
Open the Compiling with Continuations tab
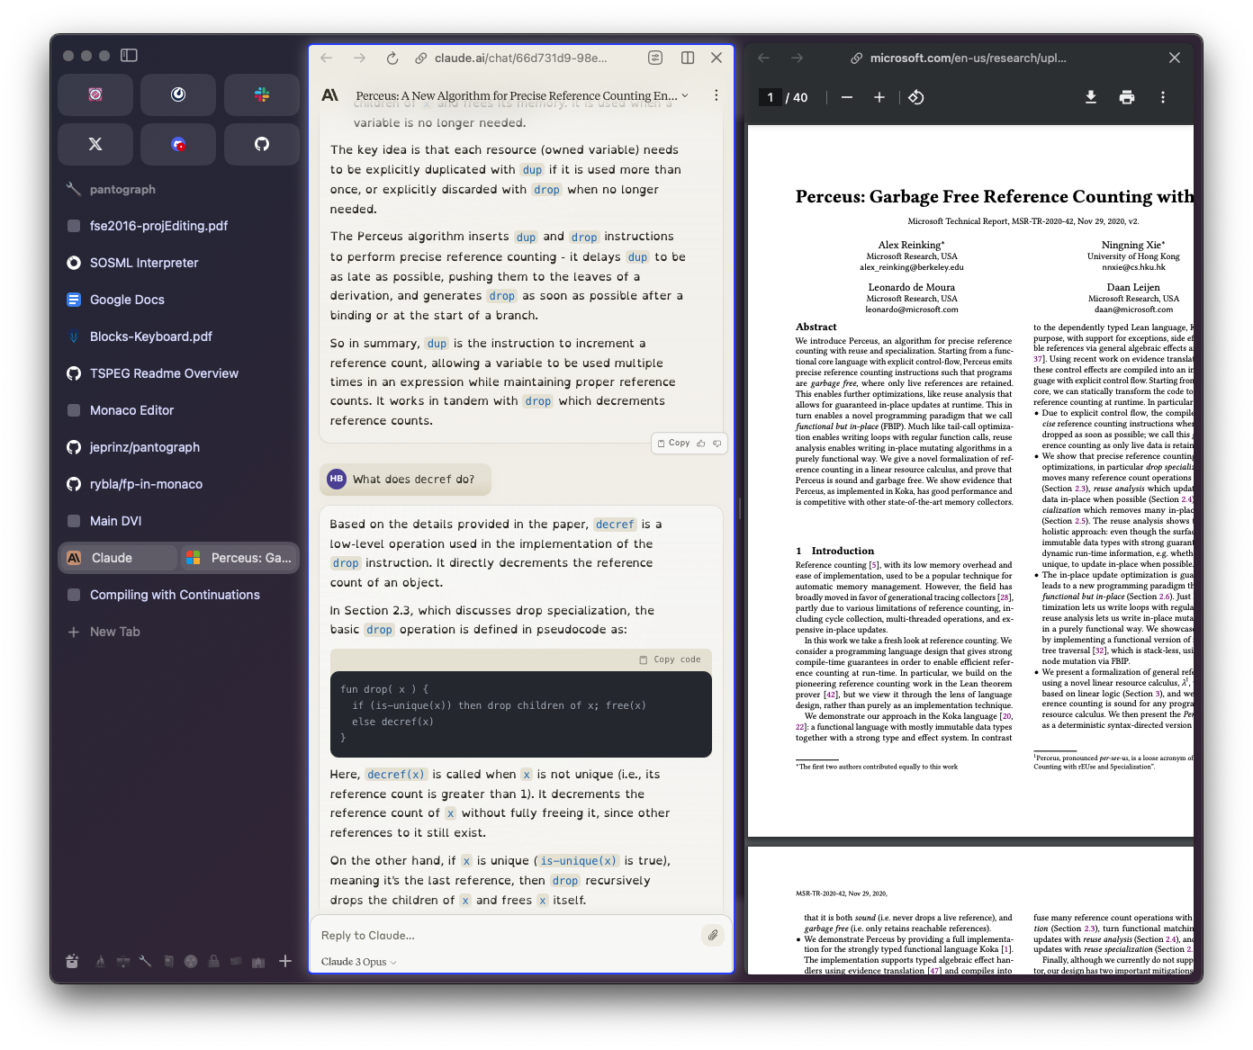(x=178, y=595)
